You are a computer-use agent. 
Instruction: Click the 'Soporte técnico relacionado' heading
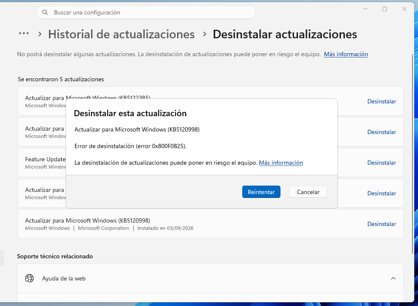click(x=55, y=257)
